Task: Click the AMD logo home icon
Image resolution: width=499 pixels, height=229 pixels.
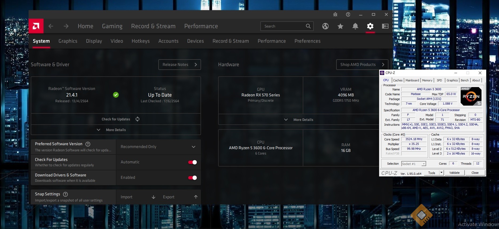Action: coord(36,26)
